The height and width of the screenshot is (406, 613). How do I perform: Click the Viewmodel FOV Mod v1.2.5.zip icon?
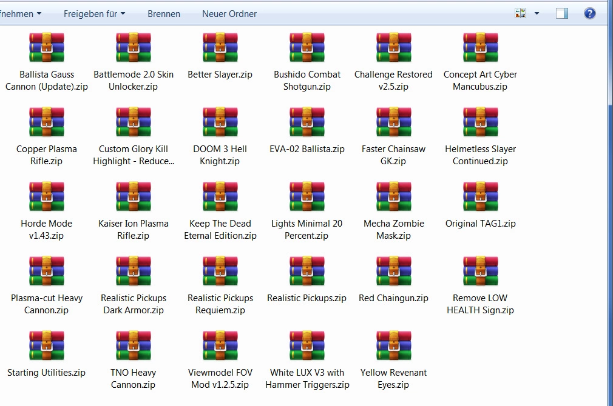(220, 345)
